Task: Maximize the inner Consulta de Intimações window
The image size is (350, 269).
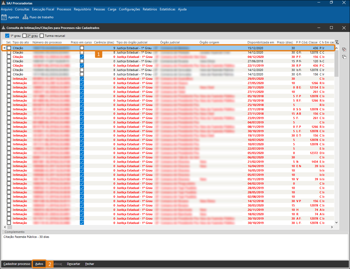Action: click(x=331, y=28)
